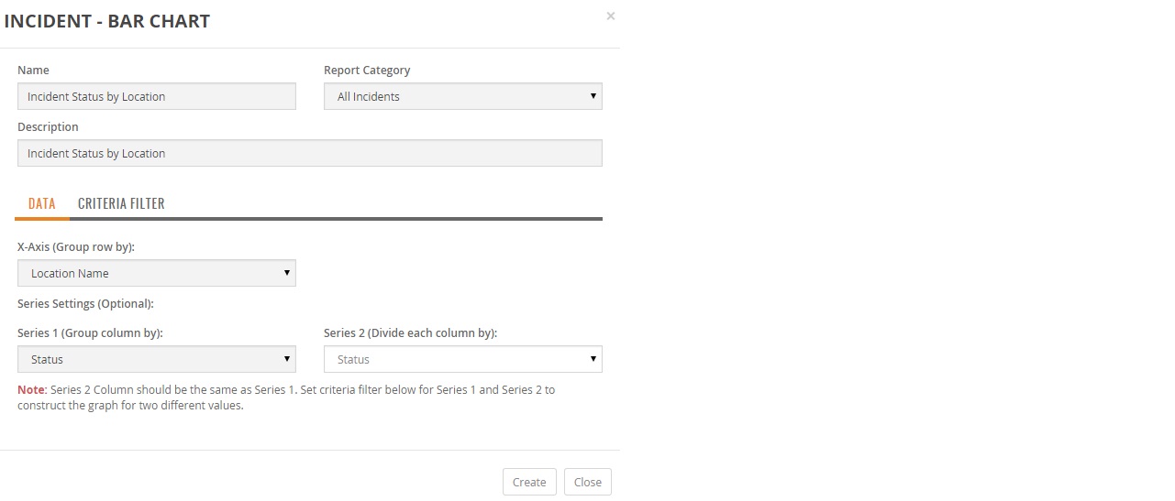Image resolution: width=1175 pixels, height=501 pixels.
Task: Click the arrow icon on All Incidents select
Action: click(x=593, y=96)
